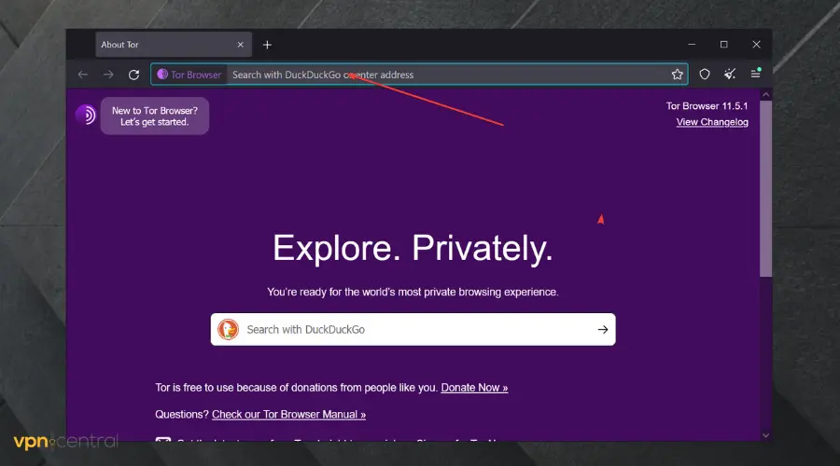Viewport: 840px width, 466px height.
Task: Bookmark this page with the star icon
Action: pyautogui.click(x=678, y=75)
